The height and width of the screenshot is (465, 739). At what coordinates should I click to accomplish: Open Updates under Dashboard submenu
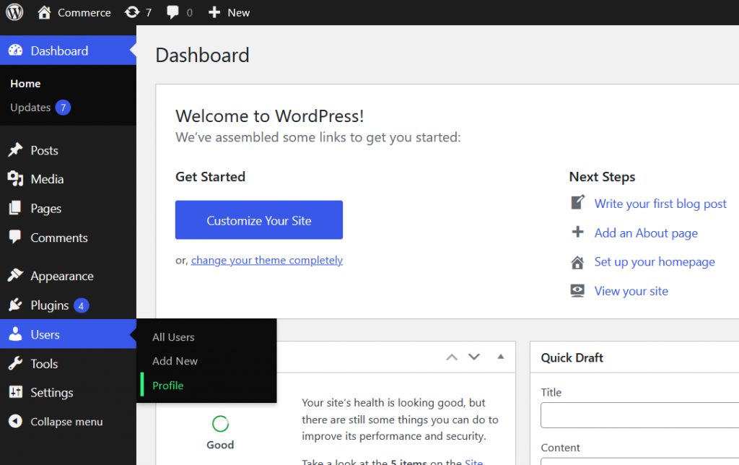[x=30, y=108]
